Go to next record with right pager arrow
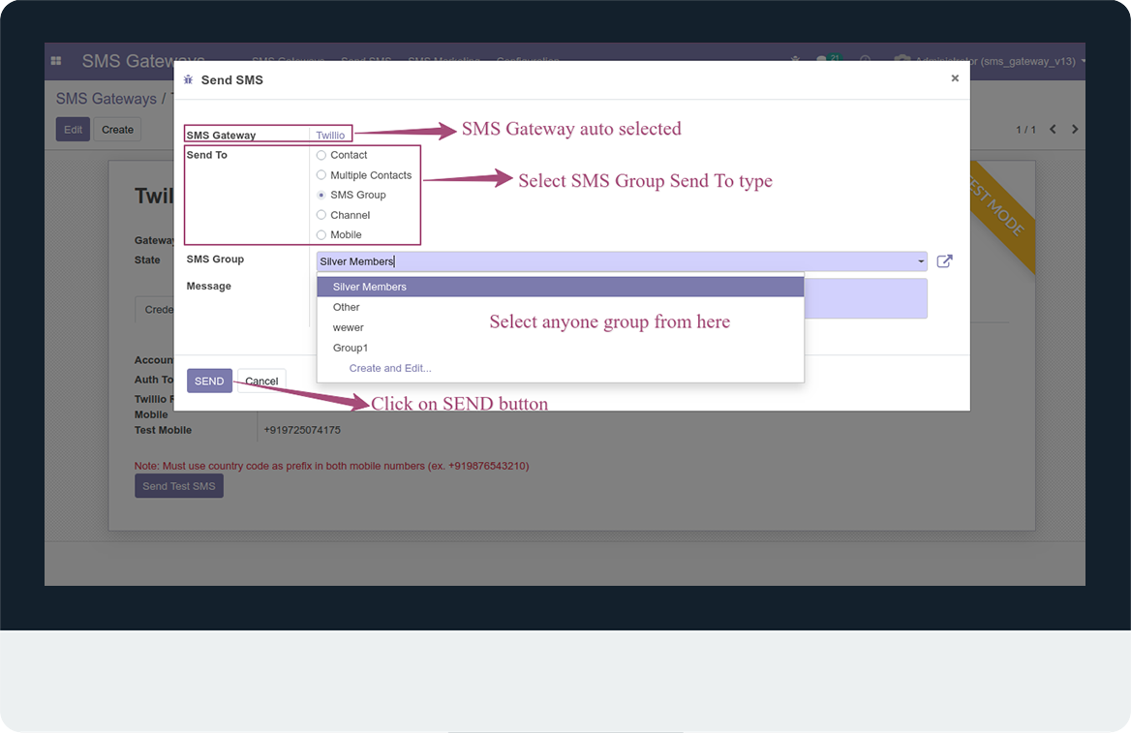Image resolution: width=1131 pixels, height=733 pixels. (1075, 129)
